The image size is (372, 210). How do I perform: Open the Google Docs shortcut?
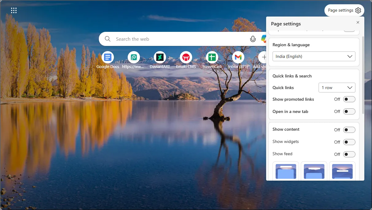coord(107,57)
